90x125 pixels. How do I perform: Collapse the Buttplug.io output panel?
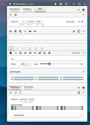click(84, 92)
